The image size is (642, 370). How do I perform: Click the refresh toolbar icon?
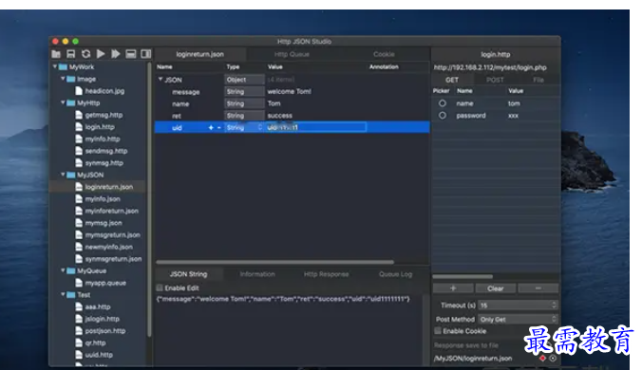coord(86,54)
